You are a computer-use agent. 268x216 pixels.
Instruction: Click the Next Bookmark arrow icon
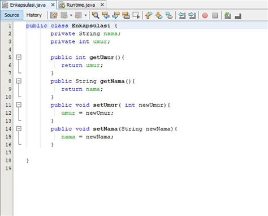[159, 15]
